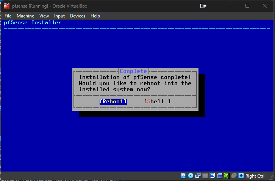Click the green CPU virtualization status icon
The image size is (275, 181).
(227, 176)
